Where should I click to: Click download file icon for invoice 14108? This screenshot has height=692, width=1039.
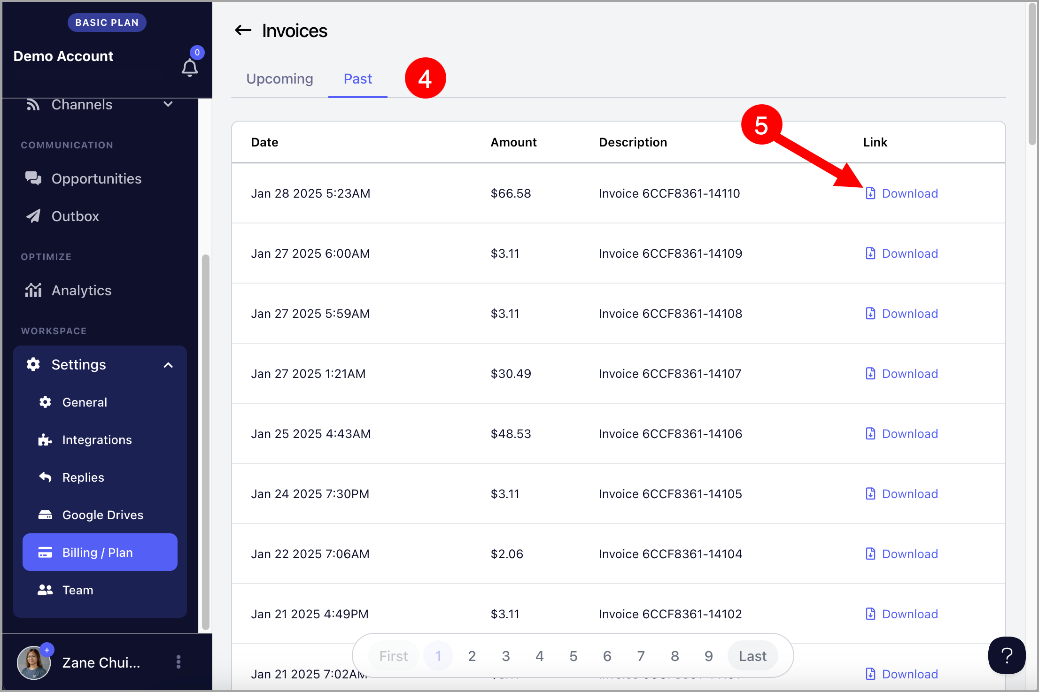870,314
